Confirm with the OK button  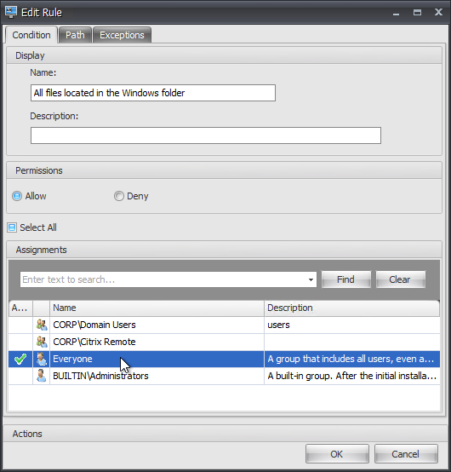point(337,453)
